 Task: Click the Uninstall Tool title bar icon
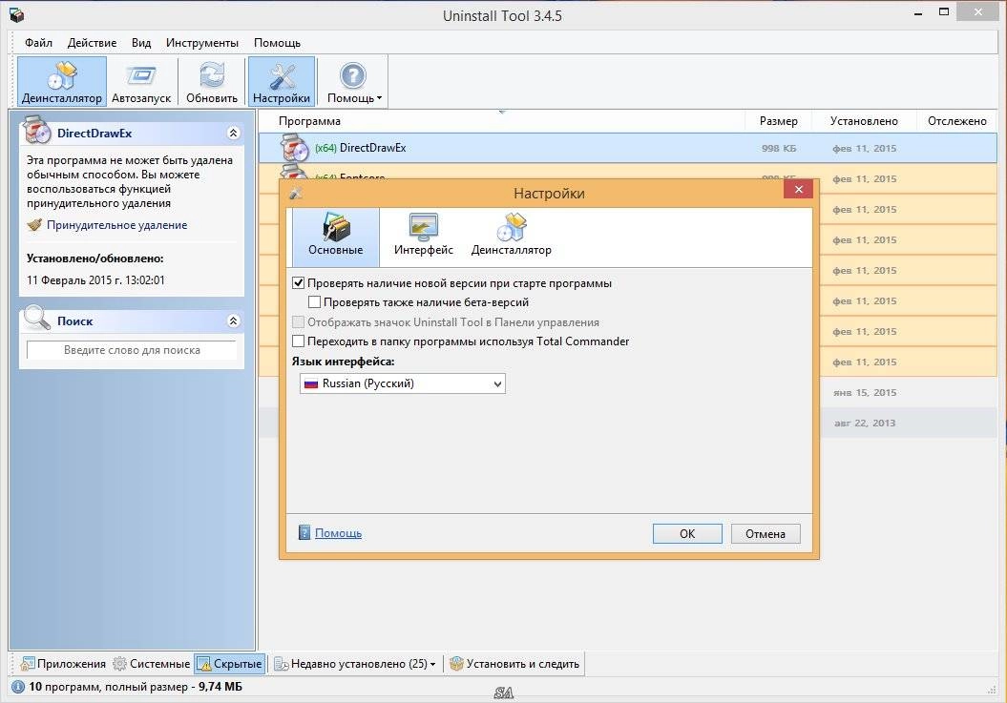click(16, 14)
